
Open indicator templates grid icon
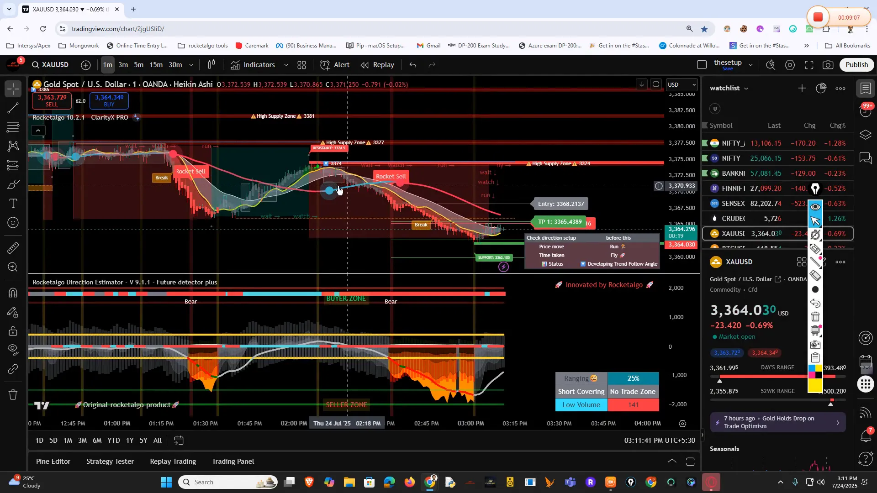click(x=302, y=65)
